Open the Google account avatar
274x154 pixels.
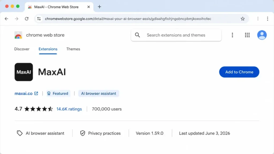click(262, 35)
